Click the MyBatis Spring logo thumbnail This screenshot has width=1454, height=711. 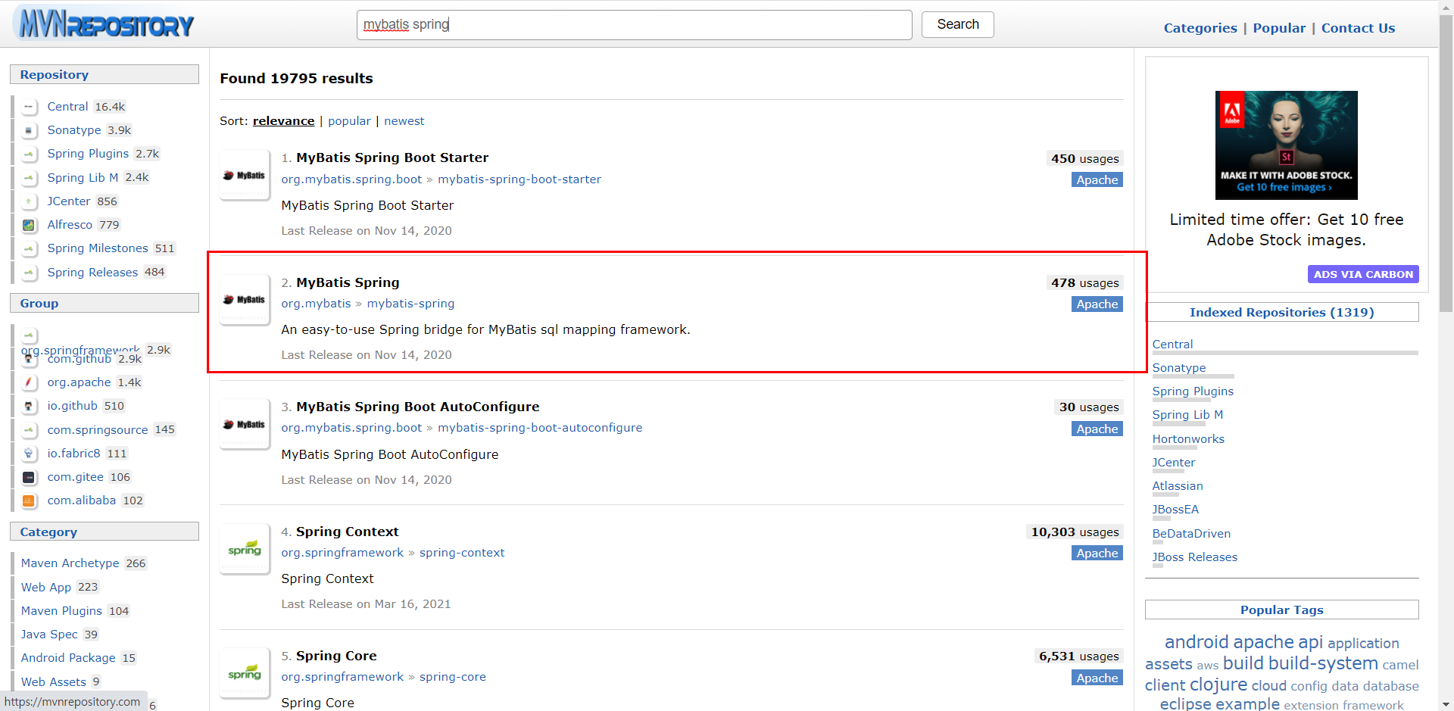tap(245, 300)
